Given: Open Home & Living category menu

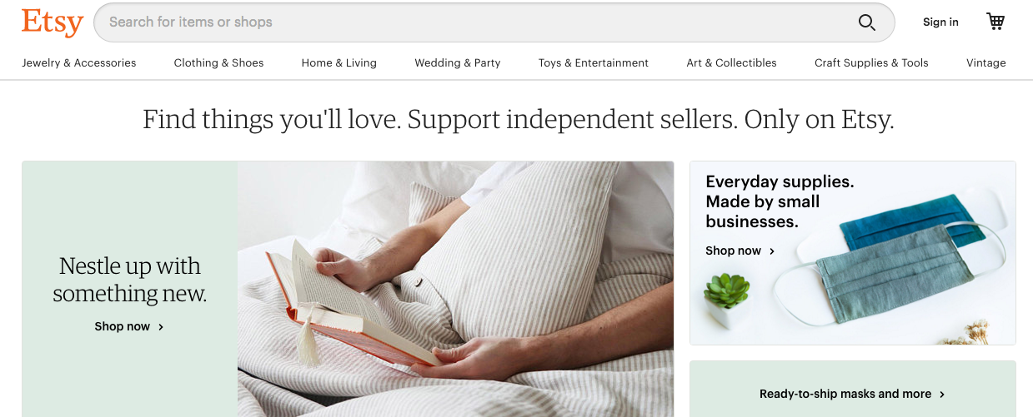Looking at the screenshot, I should (x=339, y=62).
